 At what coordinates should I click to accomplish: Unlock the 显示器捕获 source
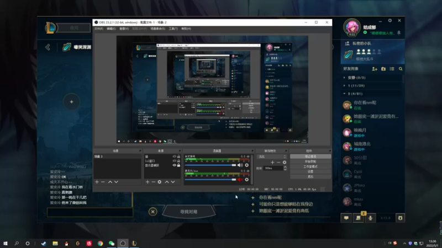point(178,165)
